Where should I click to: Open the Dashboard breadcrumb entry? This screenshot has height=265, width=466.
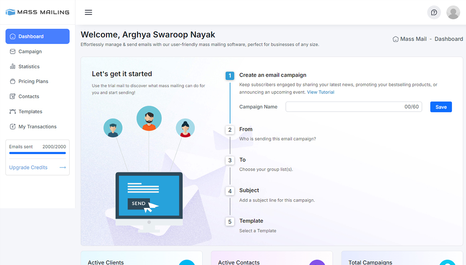click(x=449, y=39)
